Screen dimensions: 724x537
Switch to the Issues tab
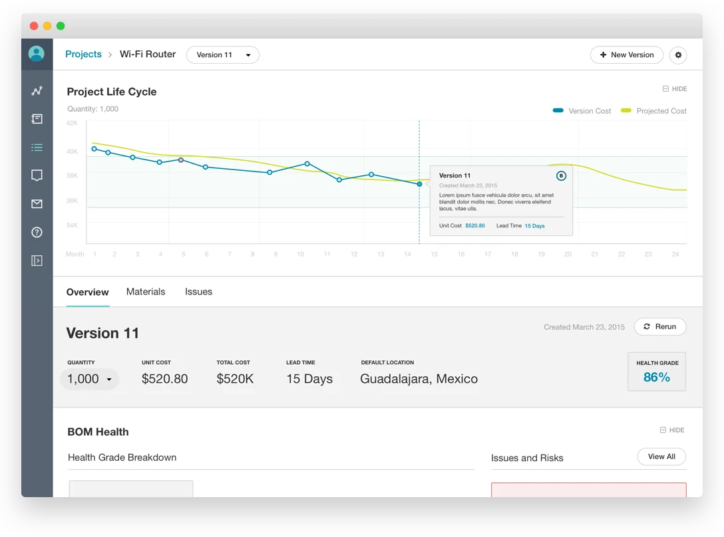click(x=198, y=292)
